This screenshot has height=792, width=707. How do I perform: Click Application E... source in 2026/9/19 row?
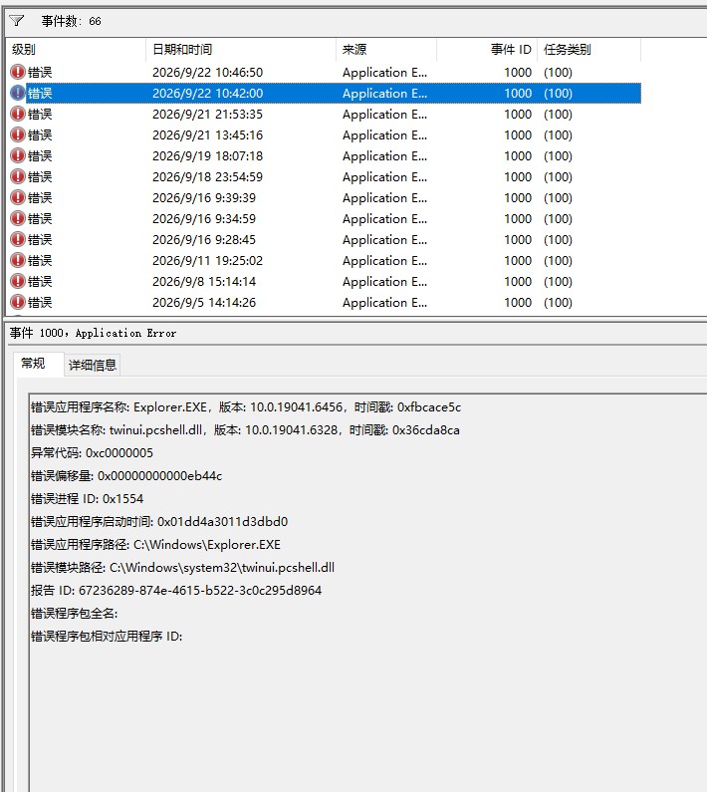[x=384, y=156]
